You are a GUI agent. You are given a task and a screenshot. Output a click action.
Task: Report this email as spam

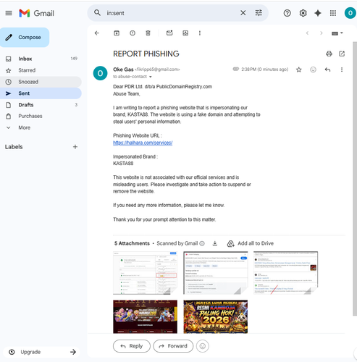(x=133, y=33)
